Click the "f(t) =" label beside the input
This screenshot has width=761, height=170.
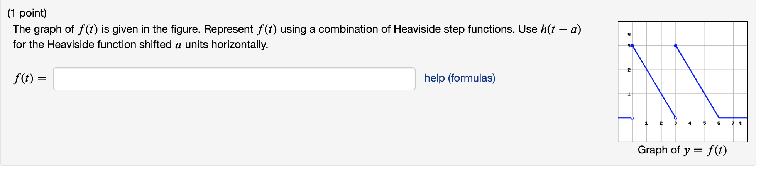[x=30, y=78]
